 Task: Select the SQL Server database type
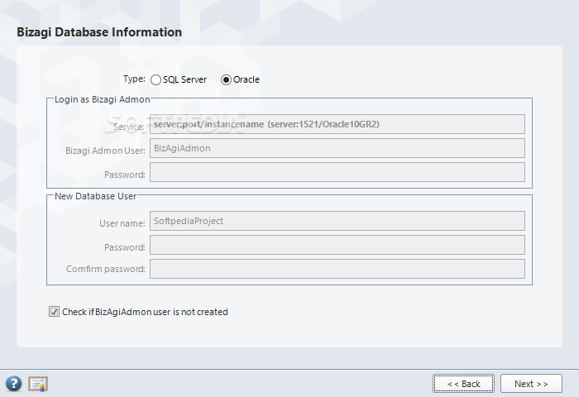click(156, 79)
